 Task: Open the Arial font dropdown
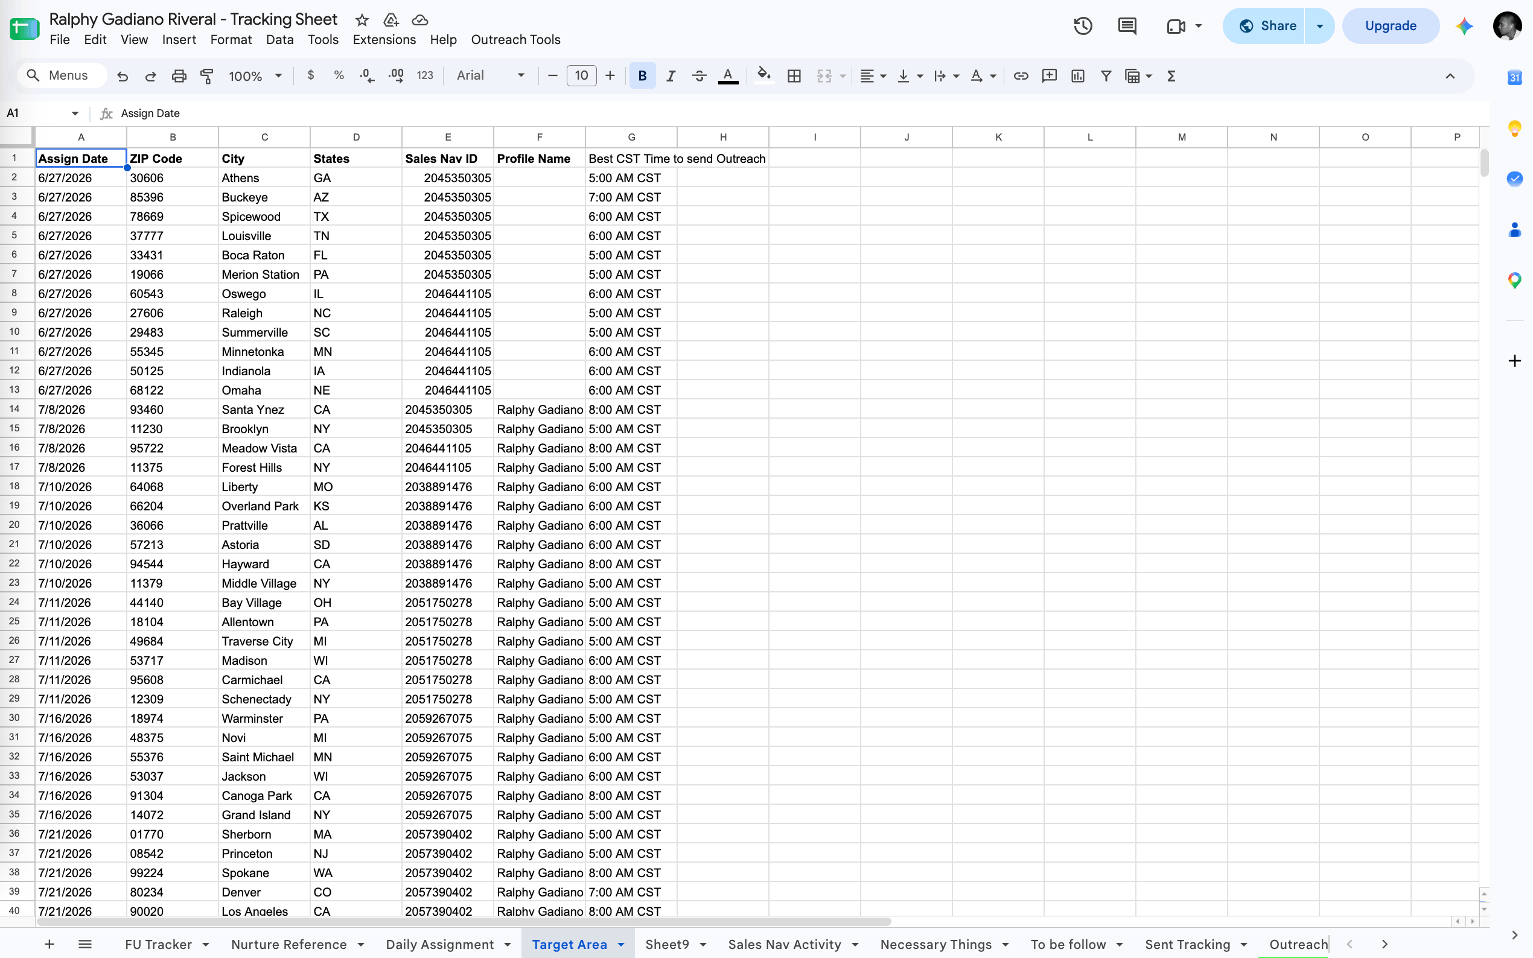pyautogui.click(x=491, y=75)
